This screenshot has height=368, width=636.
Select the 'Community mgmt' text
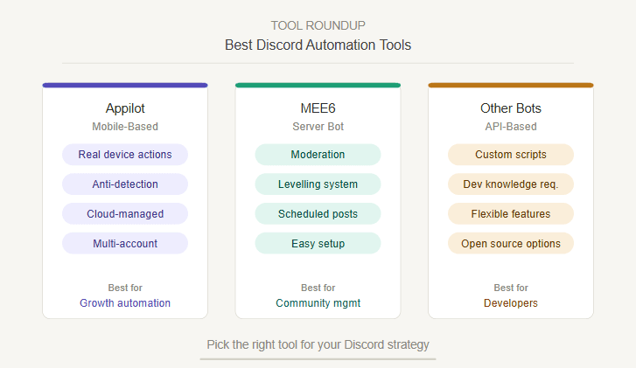(318, 303)
